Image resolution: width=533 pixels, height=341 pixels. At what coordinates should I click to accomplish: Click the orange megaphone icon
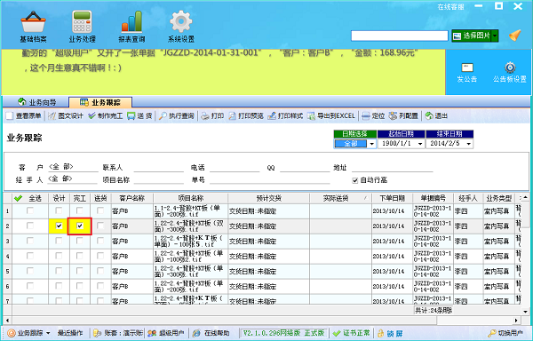click(514, 36)
